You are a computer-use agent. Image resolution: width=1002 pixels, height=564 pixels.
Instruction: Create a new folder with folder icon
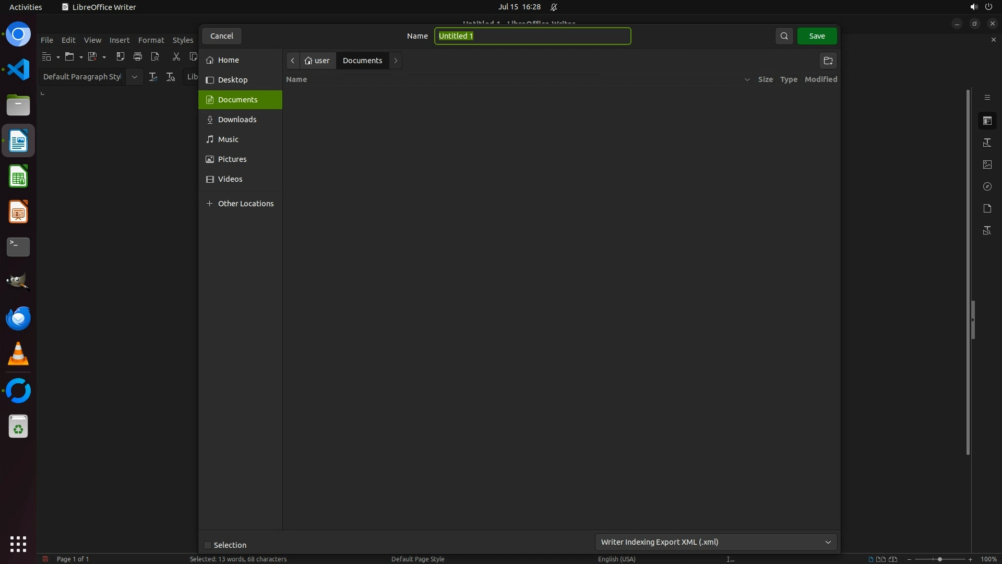point(828,61)
